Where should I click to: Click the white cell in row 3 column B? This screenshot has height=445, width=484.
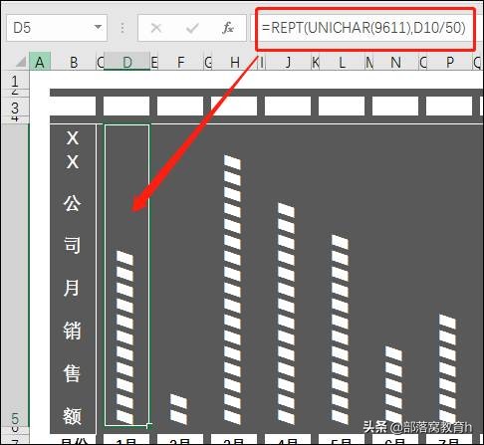(x=73, y=107)
